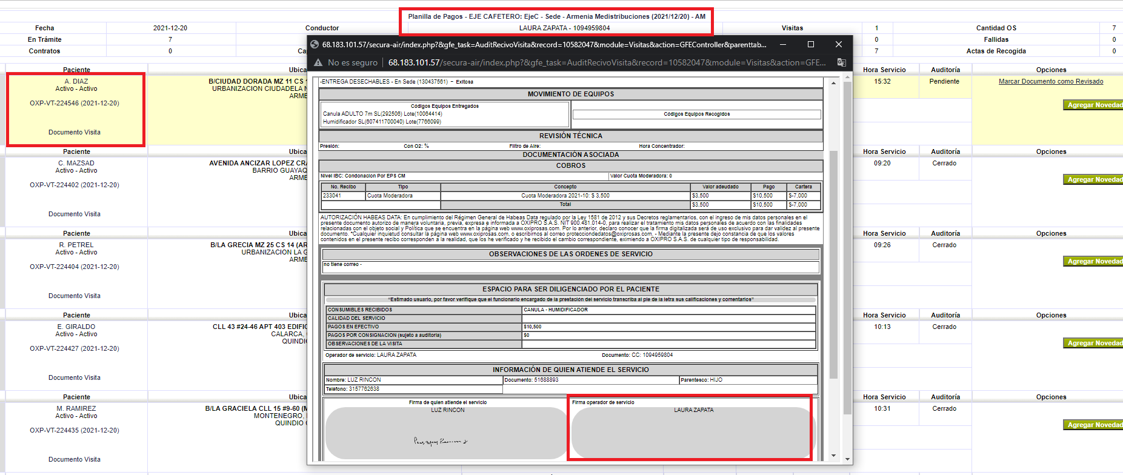Click Agregar Novedad button for A. DIAZ
The image size is (1123, 475).
point(1093,105)
